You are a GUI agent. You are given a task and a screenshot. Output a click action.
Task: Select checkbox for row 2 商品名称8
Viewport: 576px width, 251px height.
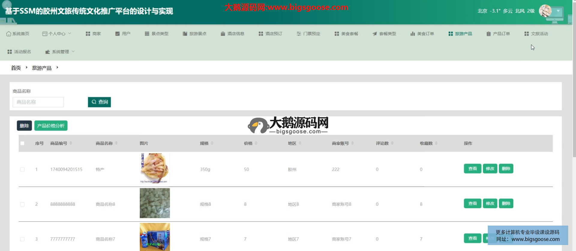pos(22,204)
